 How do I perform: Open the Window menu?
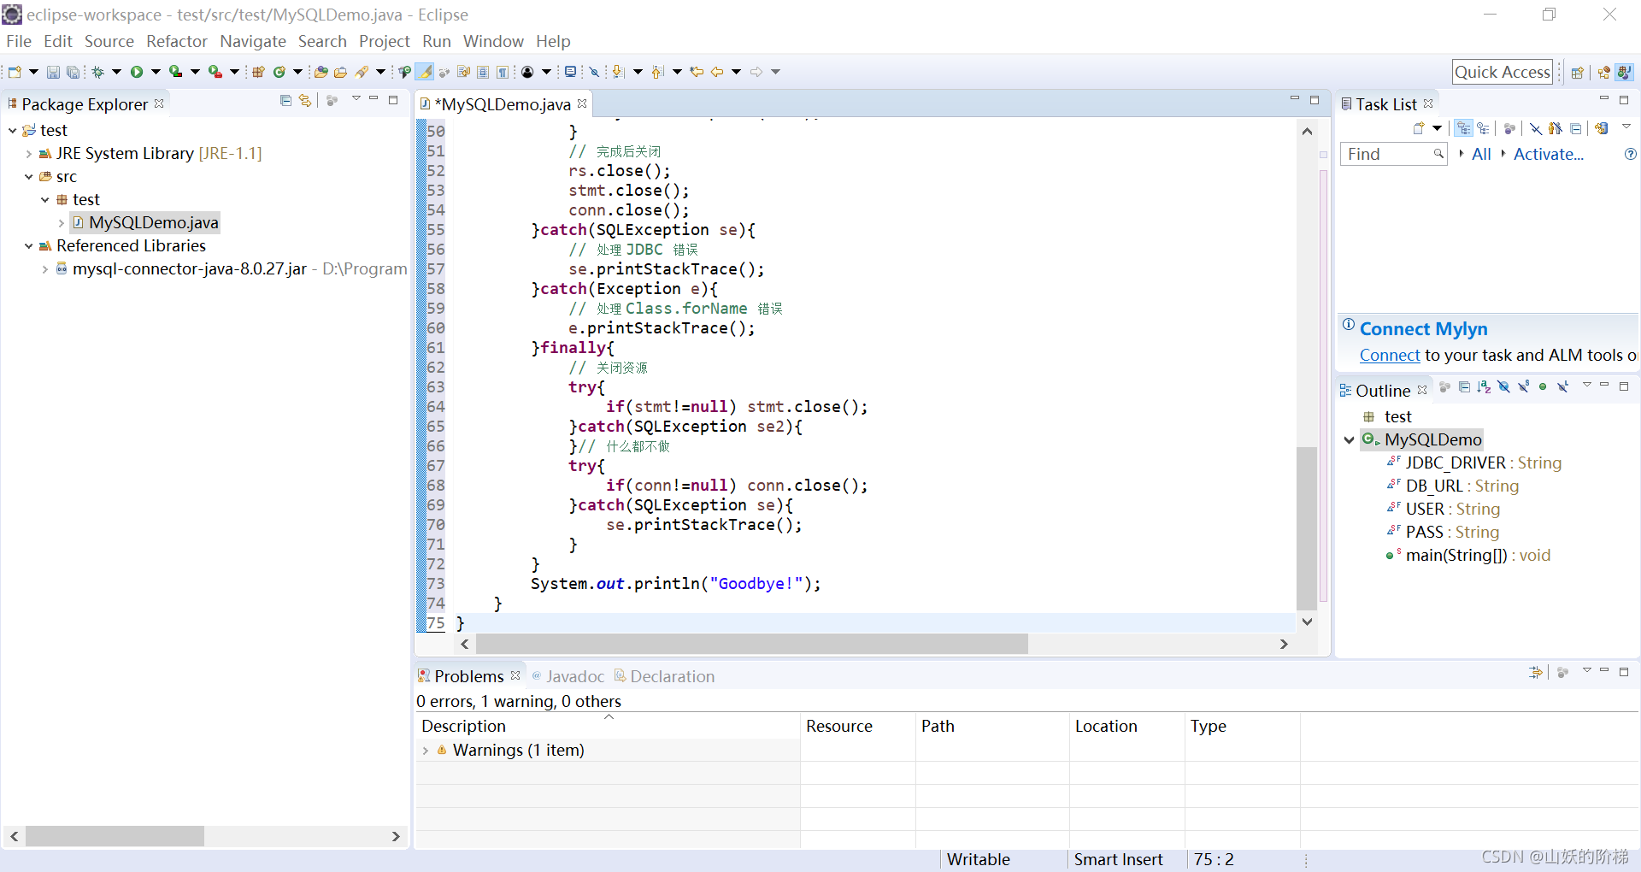493,41
